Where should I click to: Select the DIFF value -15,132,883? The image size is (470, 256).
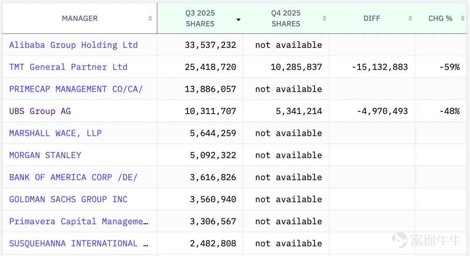380,67
